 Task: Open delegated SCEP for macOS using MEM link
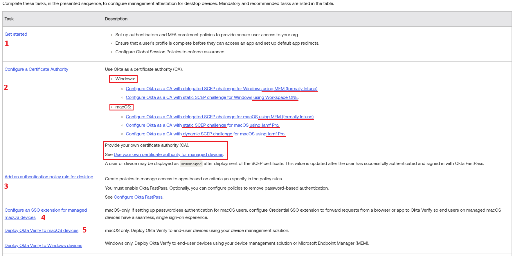pyautogui.click(x=220, y=117)
